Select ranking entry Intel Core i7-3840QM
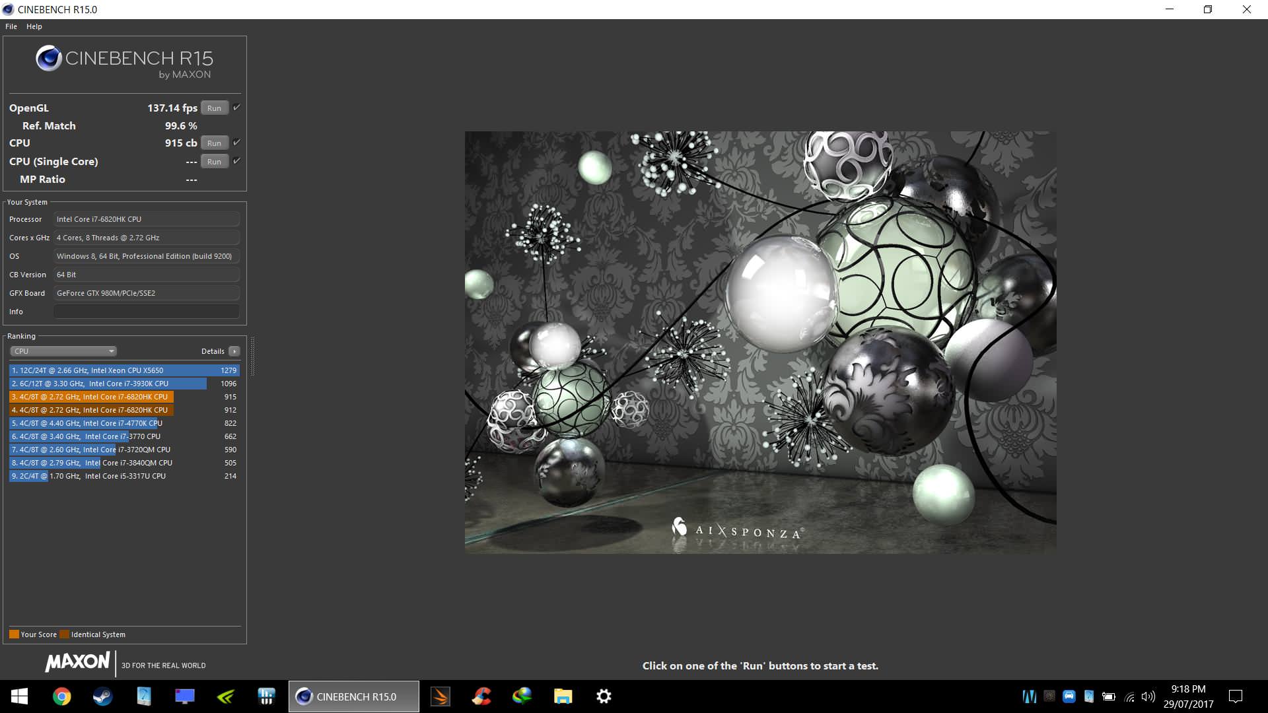 [124, 463]
